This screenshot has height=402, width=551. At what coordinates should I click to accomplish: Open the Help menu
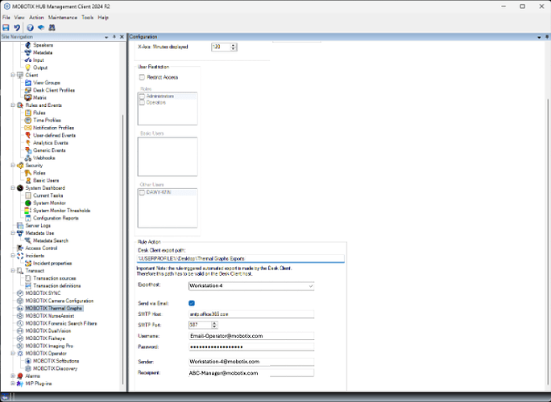pyautogui.click(x=103, y=17)
